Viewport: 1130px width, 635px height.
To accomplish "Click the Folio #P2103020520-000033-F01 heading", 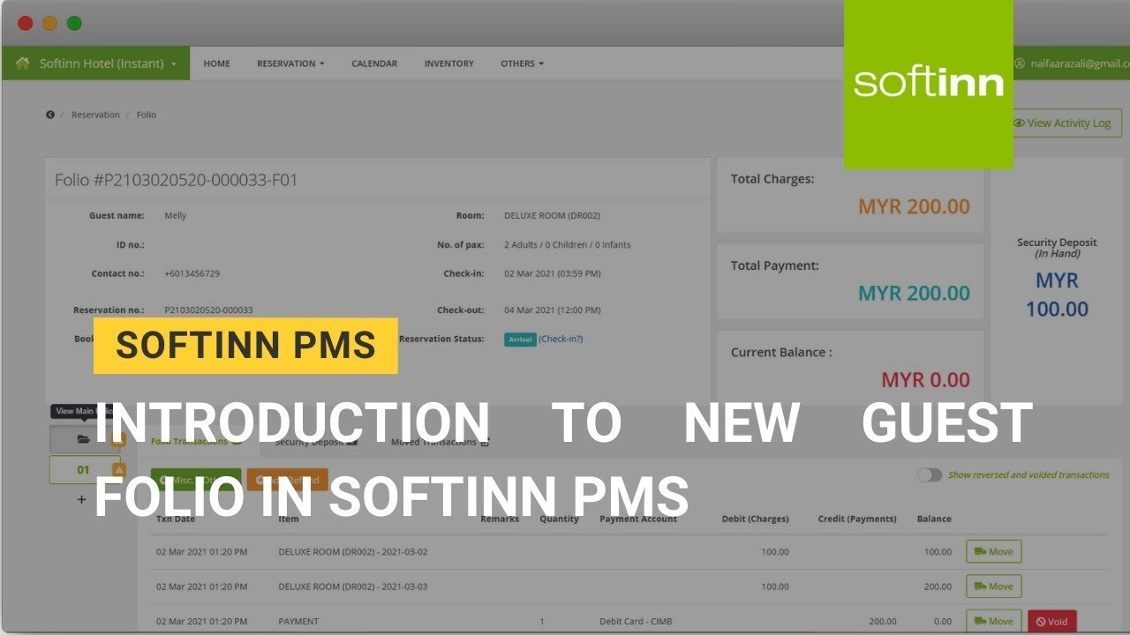I will coord(177,180).
